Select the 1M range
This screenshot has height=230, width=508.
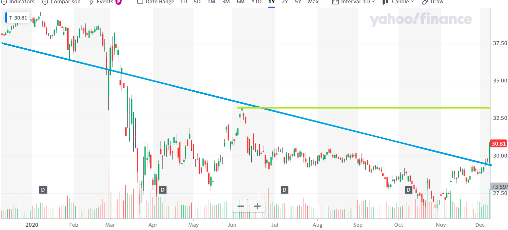pos(211,2)
